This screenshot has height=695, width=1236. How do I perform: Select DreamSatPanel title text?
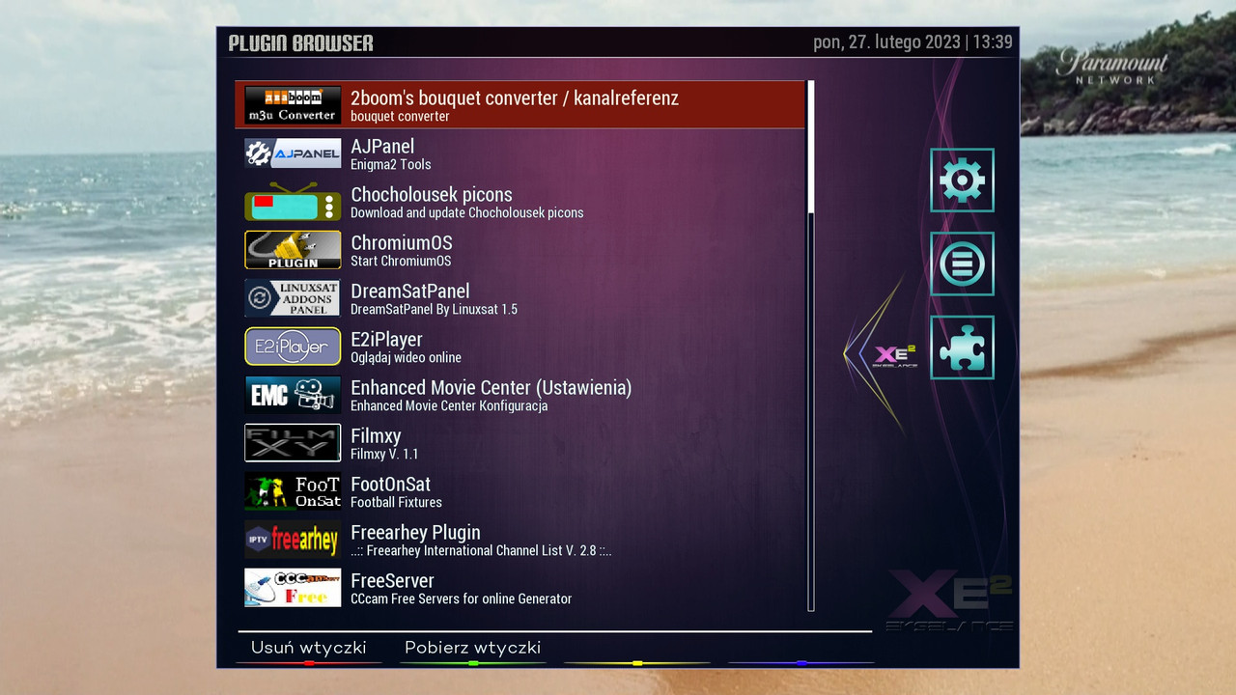pyautogui.click(x=410, y=292)
